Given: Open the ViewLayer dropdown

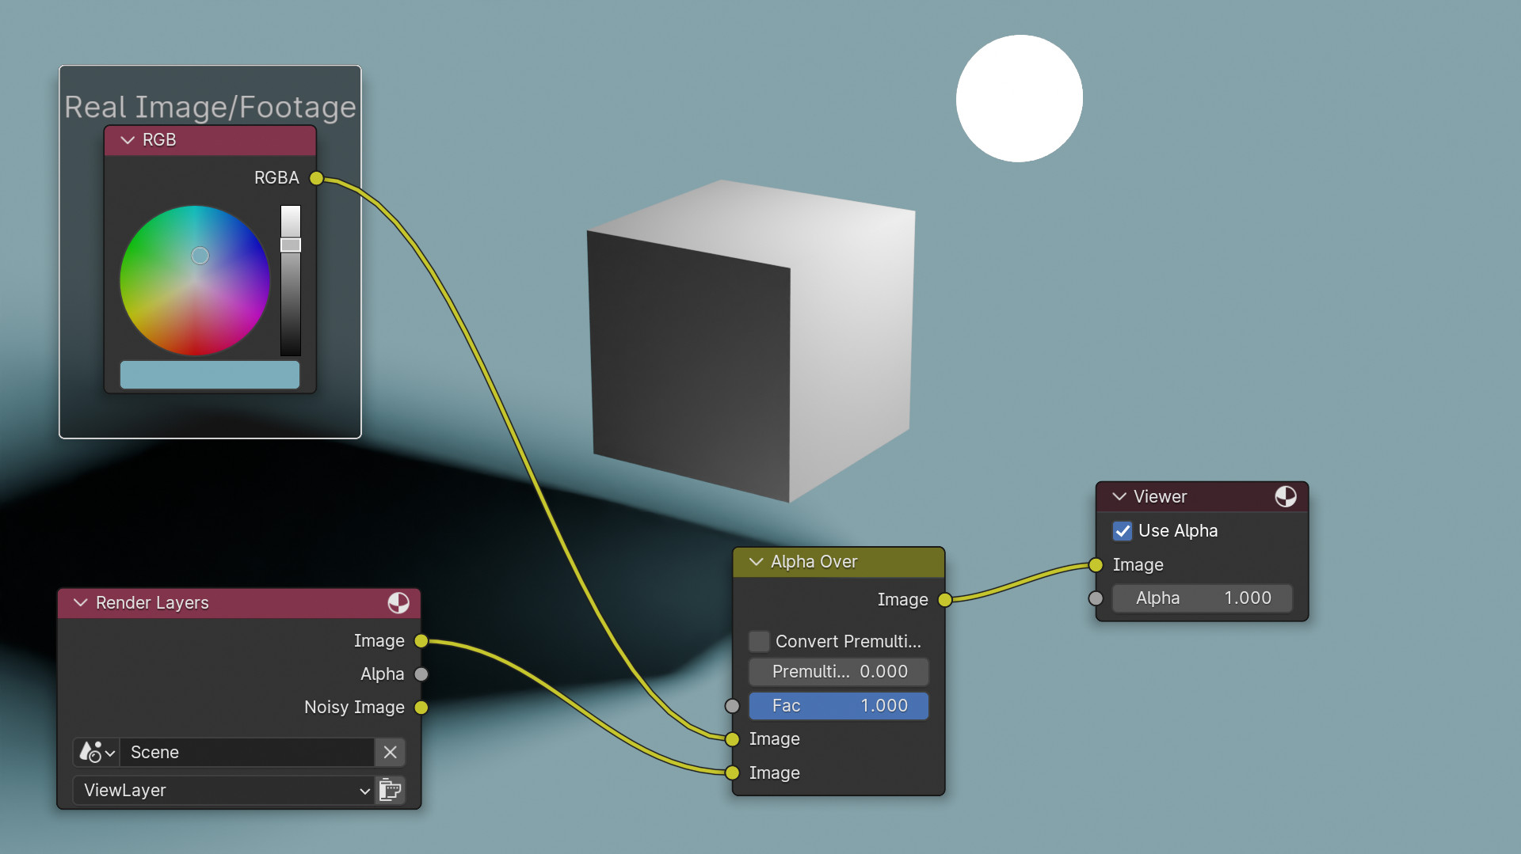Looking at the screenshot, I should 223,790.
